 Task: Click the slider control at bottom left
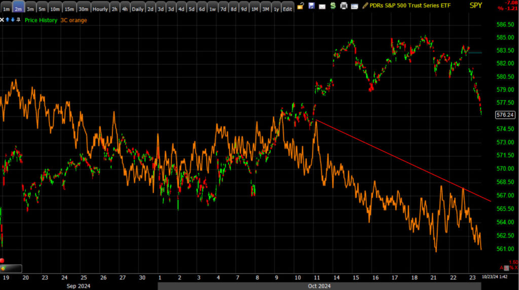11,268
